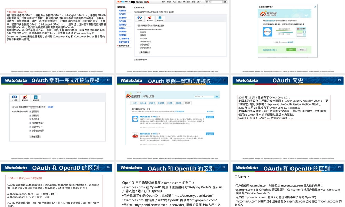Close the Sina Weibo connection dialog with the X
Screen dimensions: 345x207
coord(315,7)
